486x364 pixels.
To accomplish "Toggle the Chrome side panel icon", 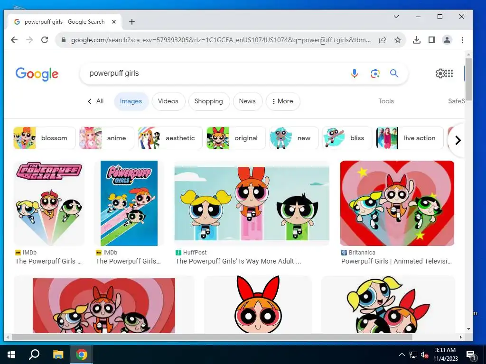I will pos(432,40).
